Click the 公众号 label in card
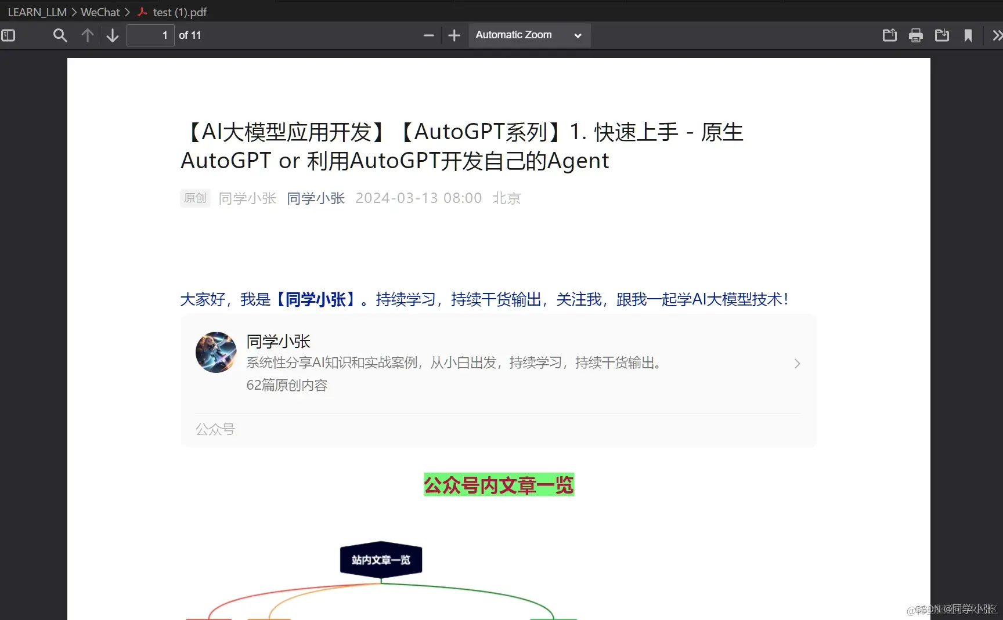1003x620 pixels. 215,429
